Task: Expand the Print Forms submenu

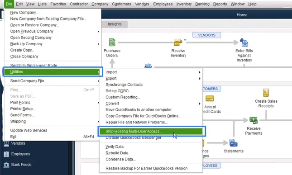Action: pyautogui.click(x=98, y=103)
